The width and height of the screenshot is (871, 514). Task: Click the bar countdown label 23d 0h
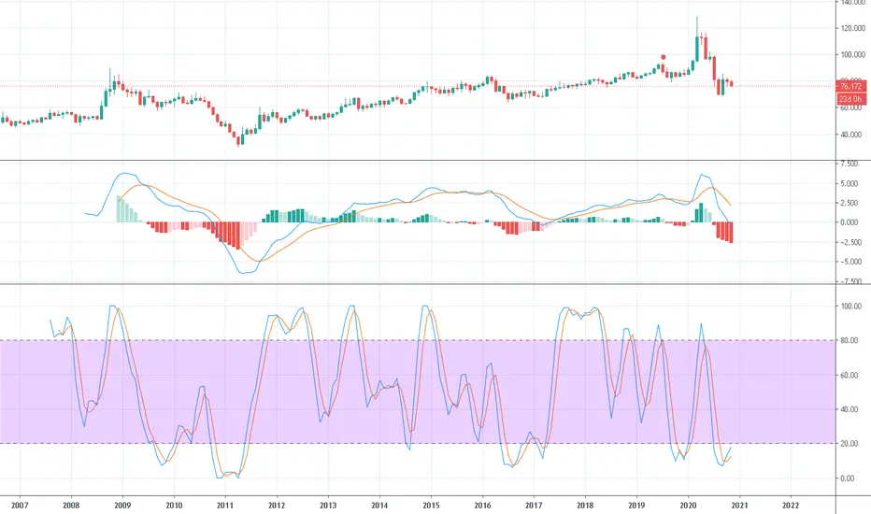click(850, 99)
